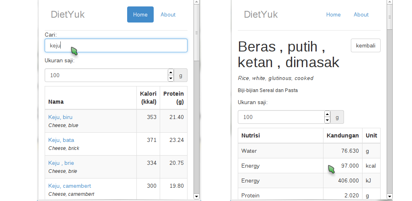Open the highlighted Home tab on search page
The image size is (412, 201).
coord(140,14)
